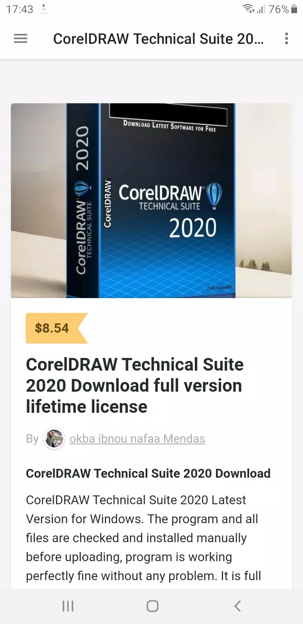303x624 pixels.
Task: Tap the product heading with lifetime license
Action: point(135,385)
